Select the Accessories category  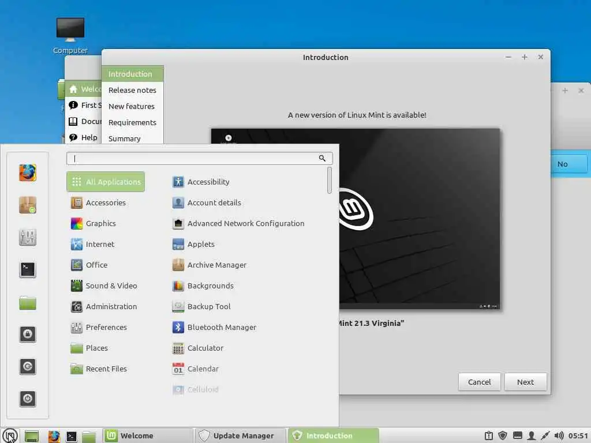pyautogui.click(x=98, y=202)
